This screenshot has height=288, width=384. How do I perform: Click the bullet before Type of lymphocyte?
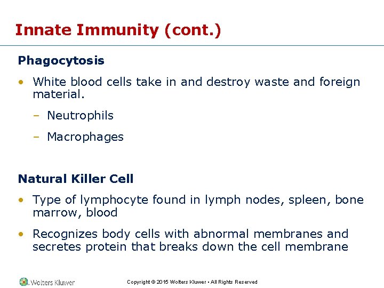pyautogui.click(x=21, y=200)
